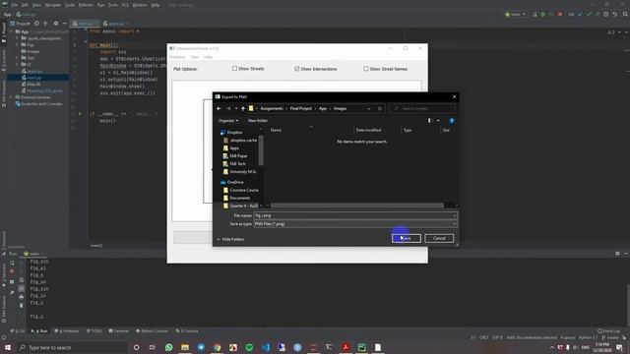Click the Search Images field

[422, 108]
